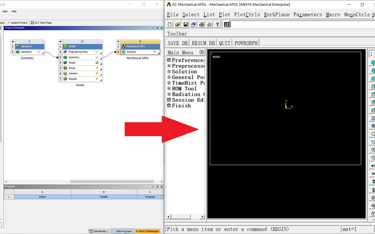Click the zoom in plus icon
The height and width of the screenshot is (234, 375).
tap(373, 150)
